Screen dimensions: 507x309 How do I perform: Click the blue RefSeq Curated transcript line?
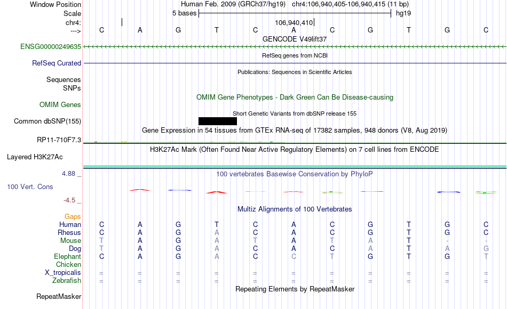pos(295,63)
